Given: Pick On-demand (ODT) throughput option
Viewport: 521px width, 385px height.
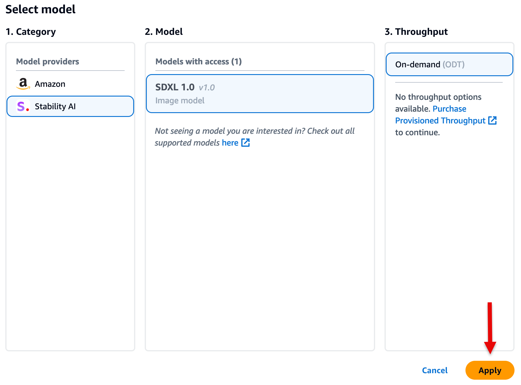Looking at the screenshot, I should (x=449, y=64).
